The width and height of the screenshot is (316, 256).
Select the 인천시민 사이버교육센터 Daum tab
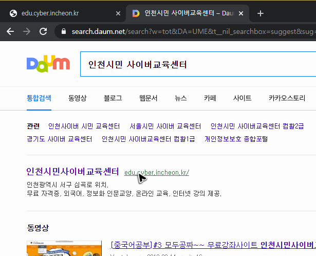(x=188, y=13)
